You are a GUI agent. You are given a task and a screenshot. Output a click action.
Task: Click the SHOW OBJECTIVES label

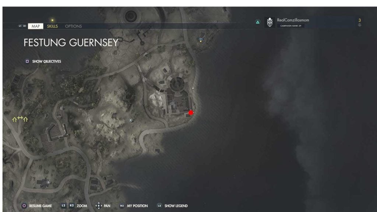[x=47, y=61]
